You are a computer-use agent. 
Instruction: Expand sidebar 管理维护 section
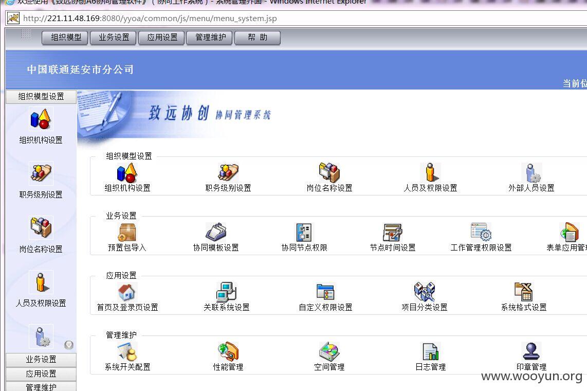41,387
